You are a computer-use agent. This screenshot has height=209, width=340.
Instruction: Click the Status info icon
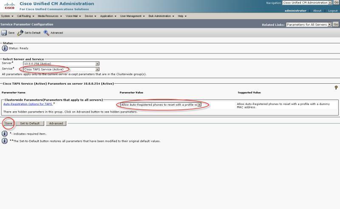[x=5, y=48]
